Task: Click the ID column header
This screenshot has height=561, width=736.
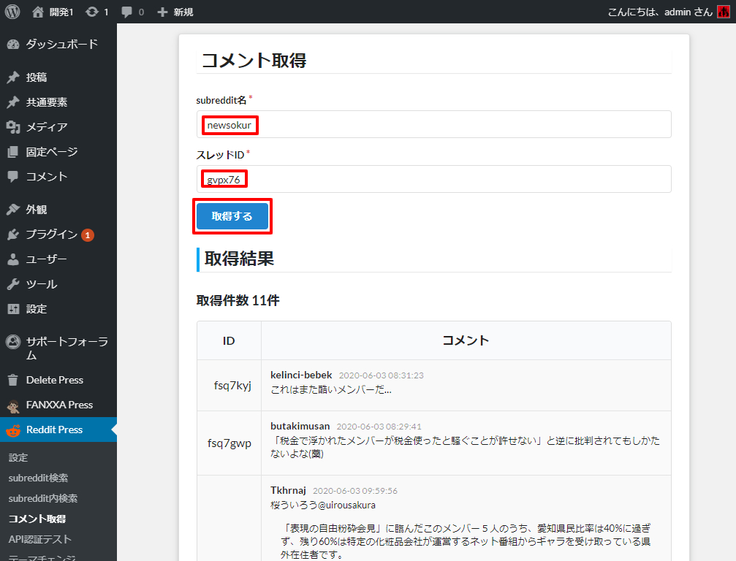Action: click(229, 341)
